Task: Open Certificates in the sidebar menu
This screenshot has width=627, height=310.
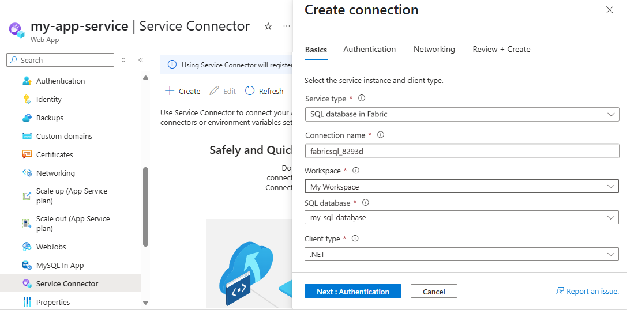Action: [x=54, y=154]
